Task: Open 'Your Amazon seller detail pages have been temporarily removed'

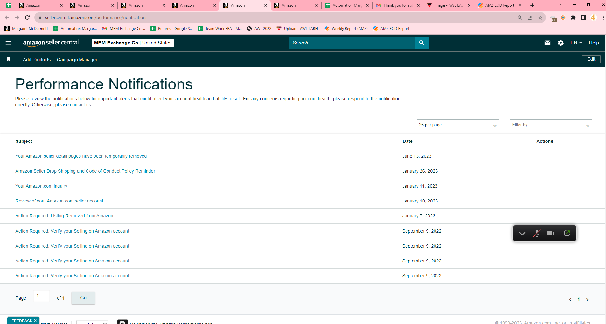Action: [x=81, y=156]
